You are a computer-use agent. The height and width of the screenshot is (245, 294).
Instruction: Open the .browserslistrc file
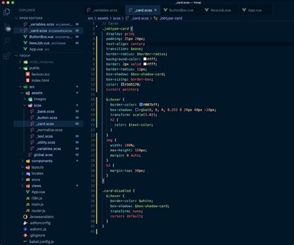(x=48, y=217)
